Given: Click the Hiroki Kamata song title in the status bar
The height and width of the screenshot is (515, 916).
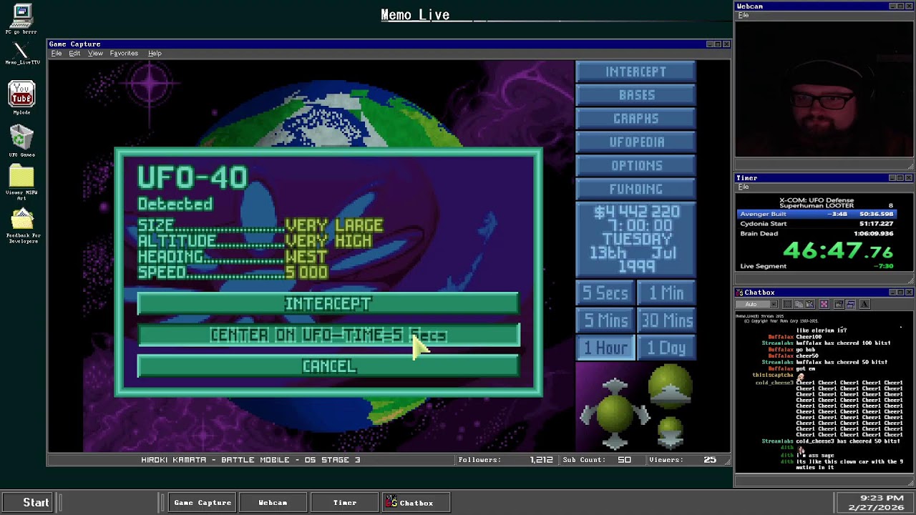Looking at the screenshot, I should click(x=250, y=460).
